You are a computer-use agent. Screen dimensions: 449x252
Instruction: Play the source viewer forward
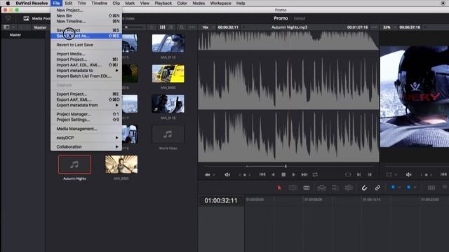(x=293, y=174)
